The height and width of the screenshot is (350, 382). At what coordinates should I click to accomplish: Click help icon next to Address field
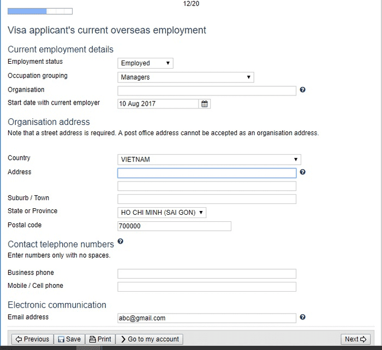coord(302,172)
